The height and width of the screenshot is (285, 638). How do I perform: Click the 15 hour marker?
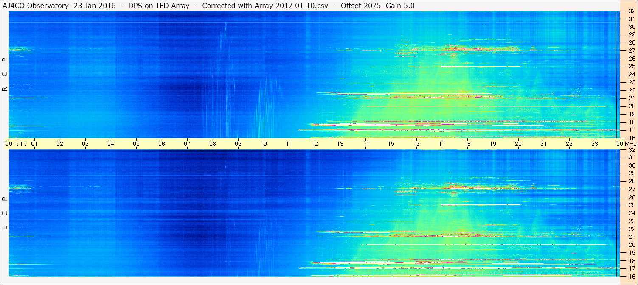(391, 144)
